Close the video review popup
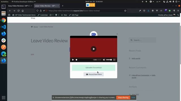 pos(117,34)
